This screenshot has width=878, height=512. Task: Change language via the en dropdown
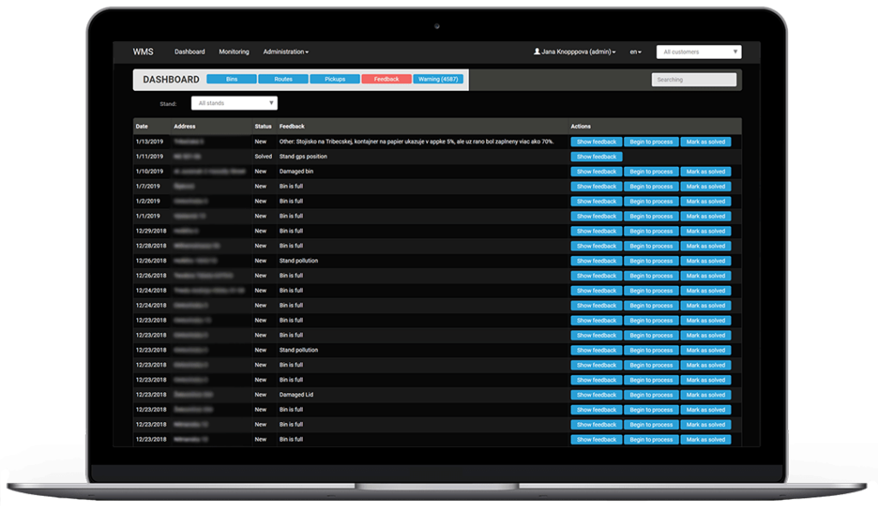click(634, 51)
